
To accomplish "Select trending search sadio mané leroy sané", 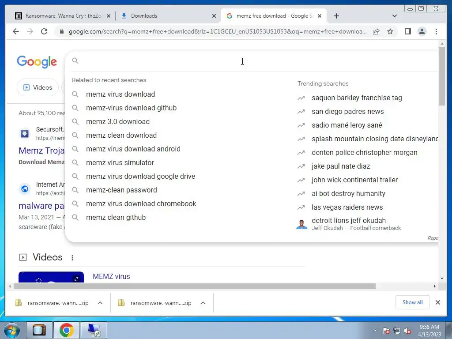I will [347, 125].
